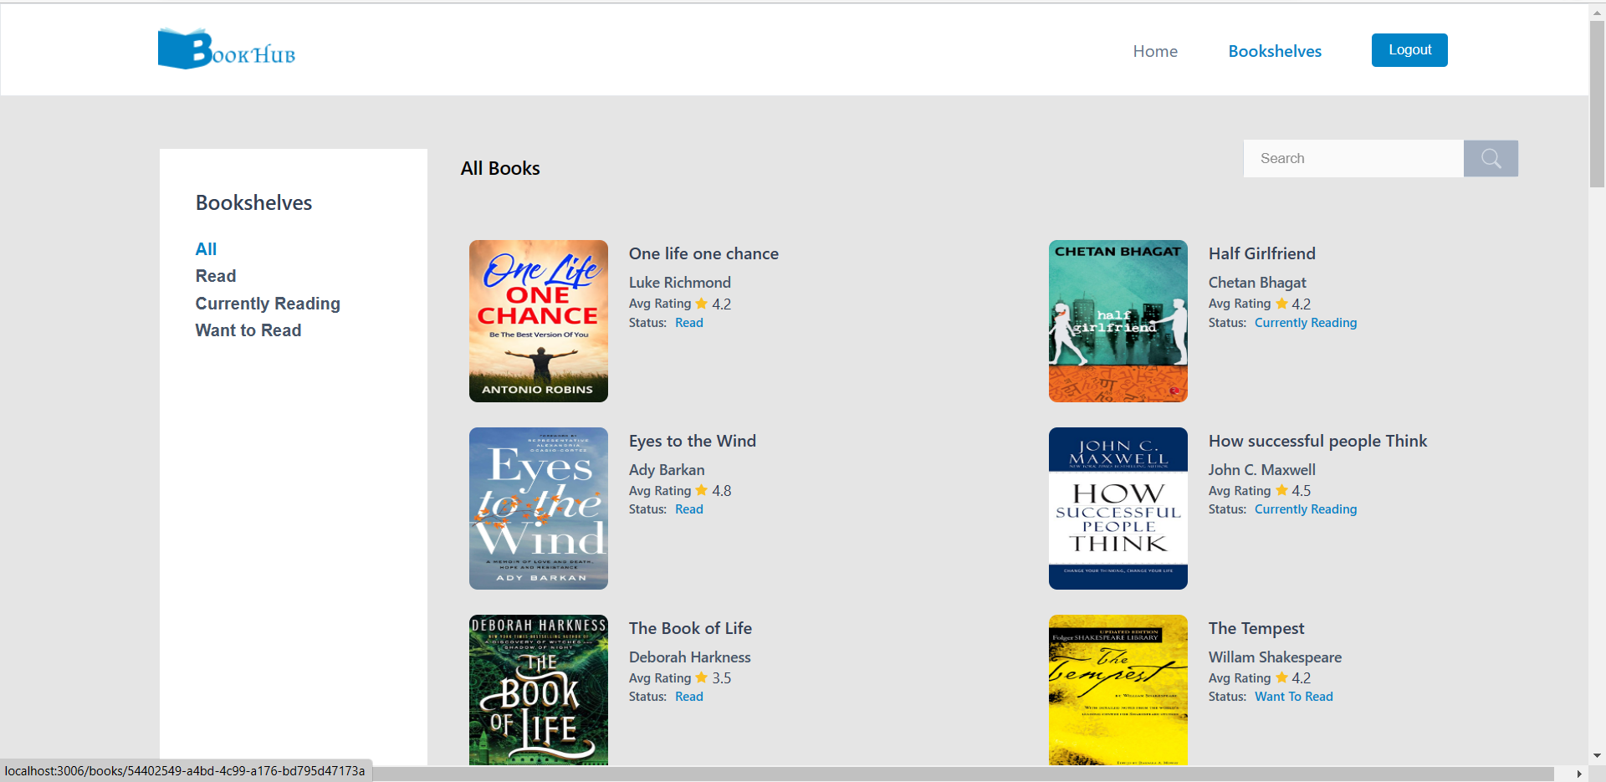Switch to the Bookshelves page
This screenshot has width=1606, height=782.
coord(1275,51)
